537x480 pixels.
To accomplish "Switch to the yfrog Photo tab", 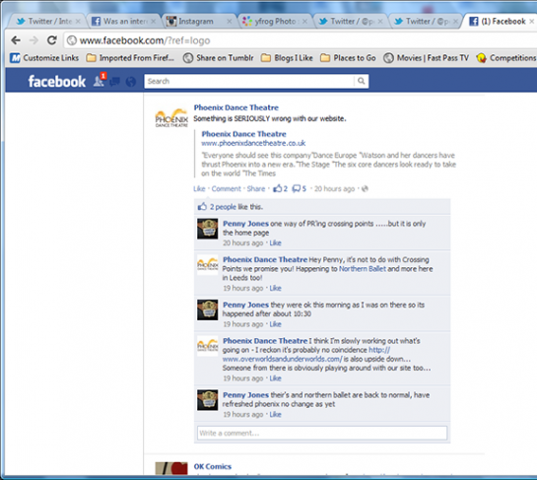I will point(275,22).
